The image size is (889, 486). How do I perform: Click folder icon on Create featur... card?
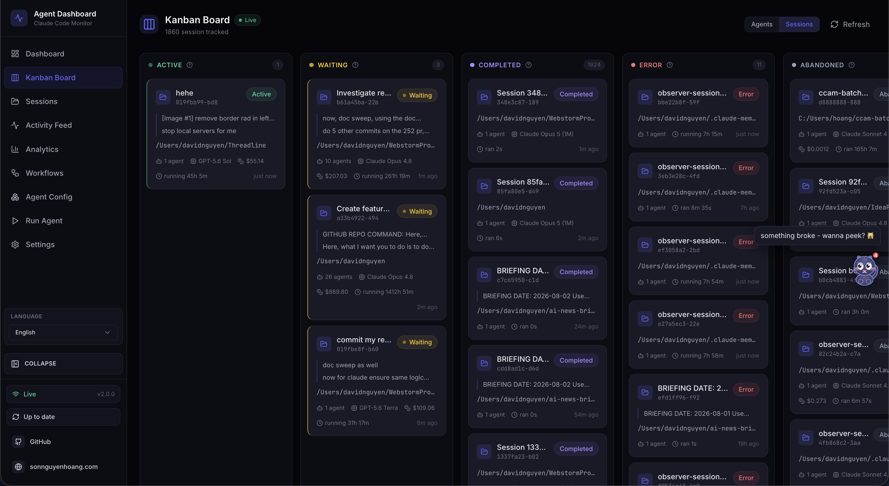coord(324,213)
